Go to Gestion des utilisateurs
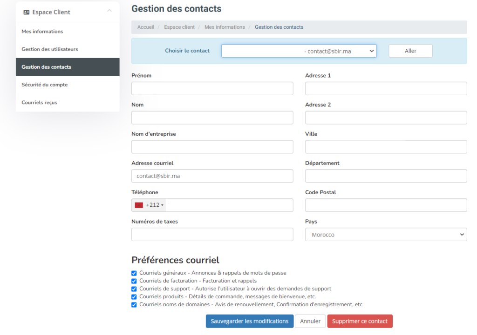The image size is (477, 335). point(50,49)
